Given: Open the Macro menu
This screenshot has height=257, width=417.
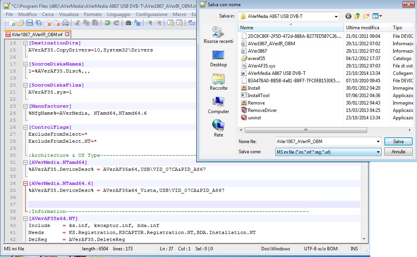Looking at the screenshot, I should (179, 14).
